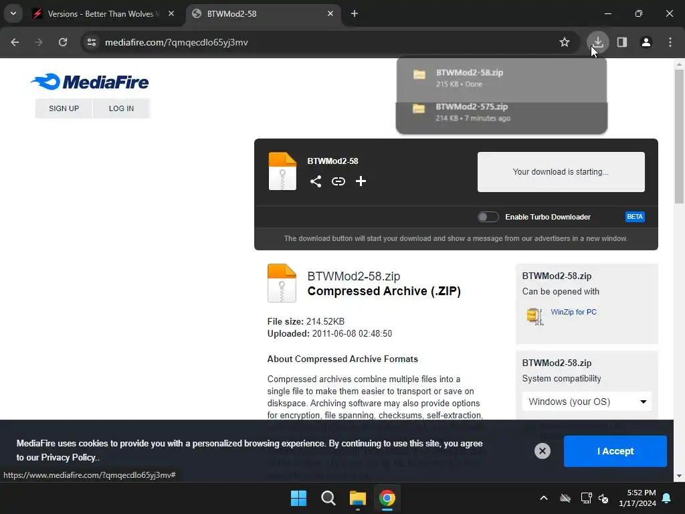Open Chrome three-dot menu

(x=670, y=42)
